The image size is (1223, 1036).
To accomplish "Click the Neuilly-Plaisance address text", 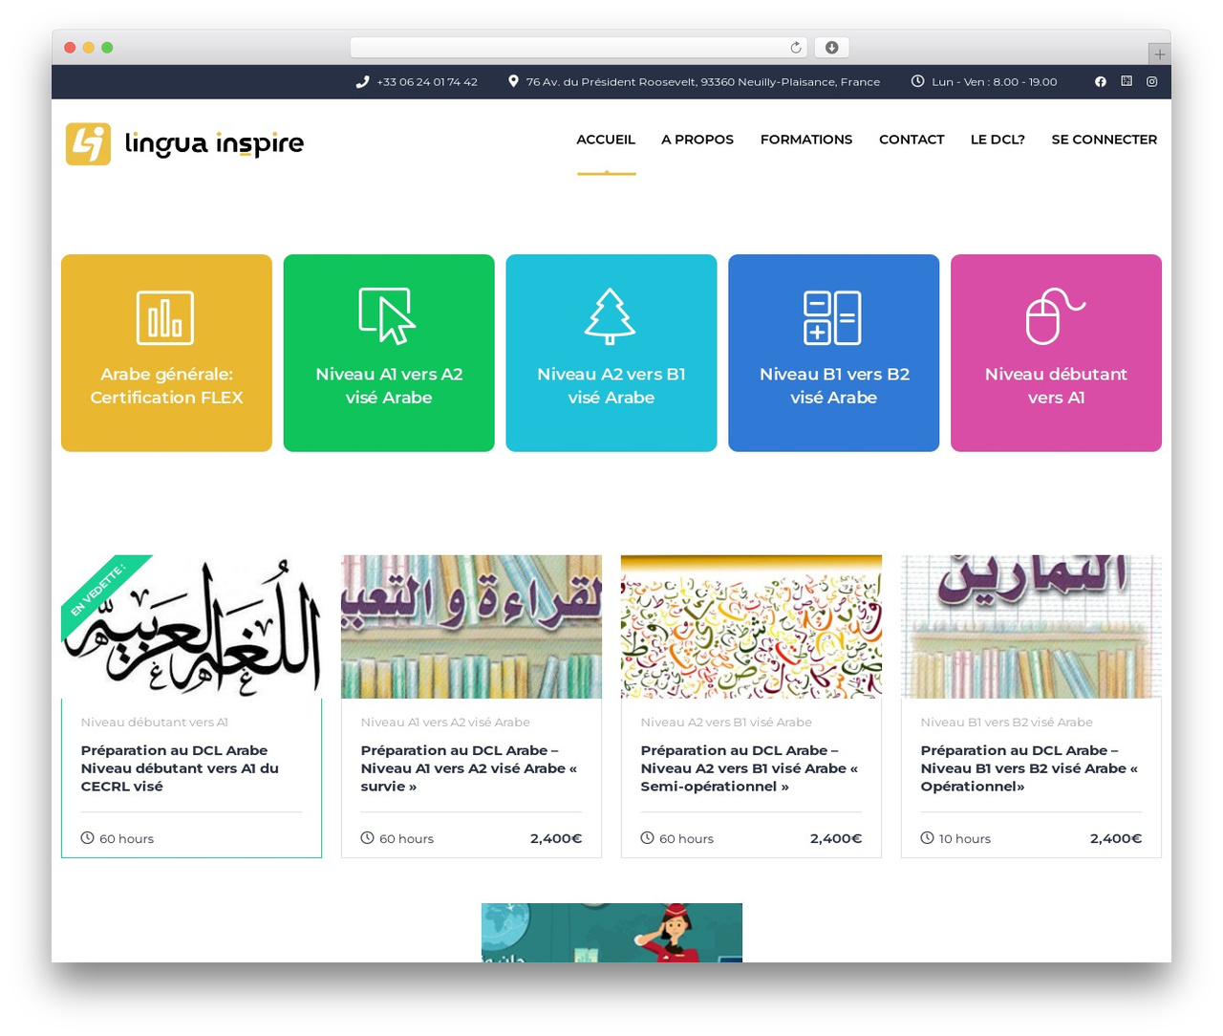I will click(x=703, y=82).
